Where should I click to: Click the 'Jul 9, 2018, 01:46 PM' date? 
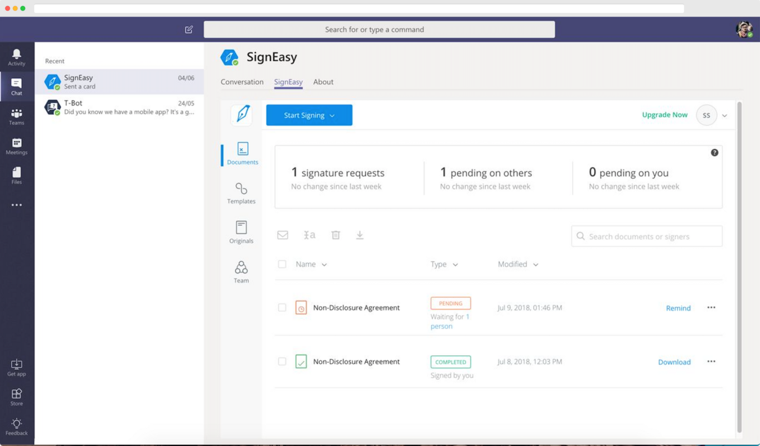[530, 308]
